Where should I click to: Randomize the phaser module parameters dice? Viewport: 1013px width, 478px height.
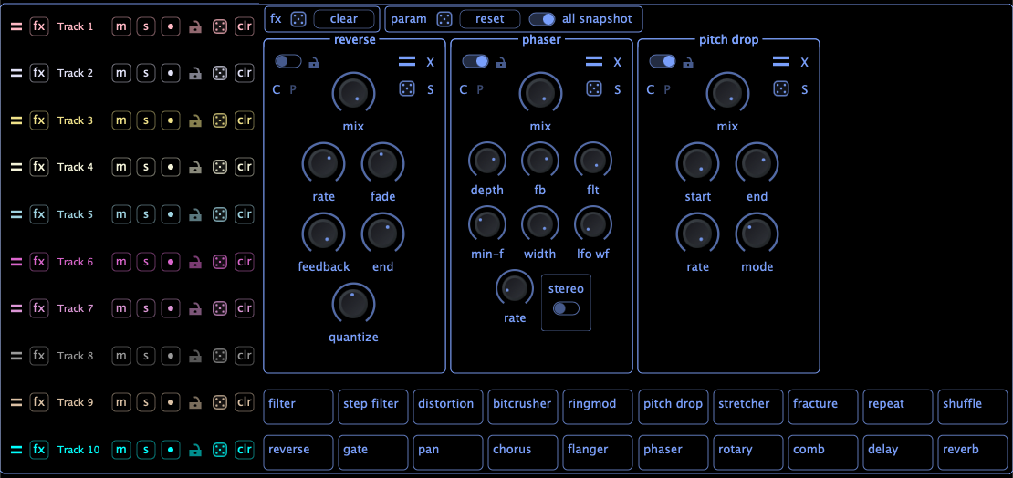pyautogui.click(x=594, y=89)
